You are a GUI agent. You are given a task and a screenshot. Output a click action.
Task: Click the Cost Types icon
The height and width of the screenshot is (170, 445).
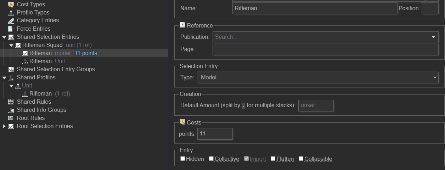(x=11, y=5)
